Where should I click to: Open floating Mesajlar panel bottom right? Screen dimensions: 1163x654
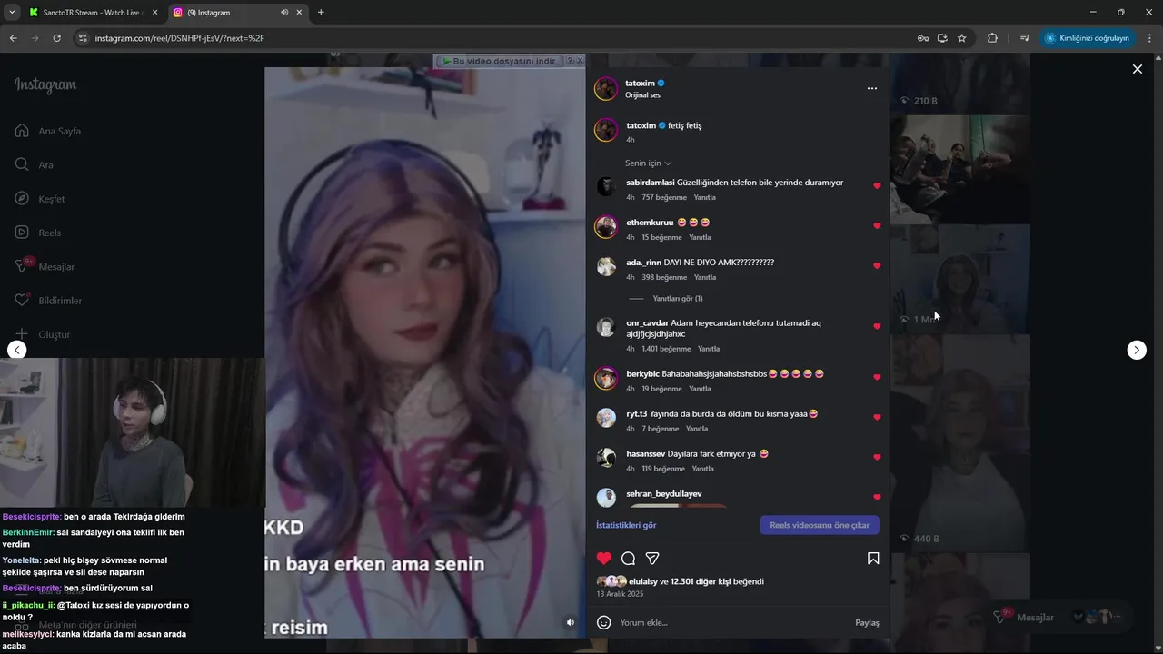(1058, 618)
